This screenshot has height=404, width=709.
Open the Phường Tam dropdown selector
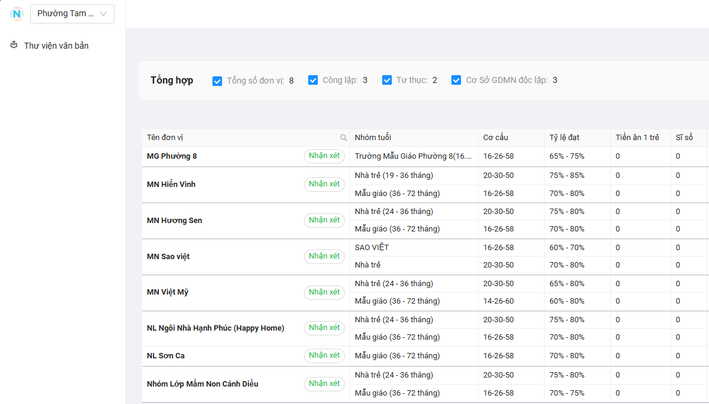[x=65, y=13]
